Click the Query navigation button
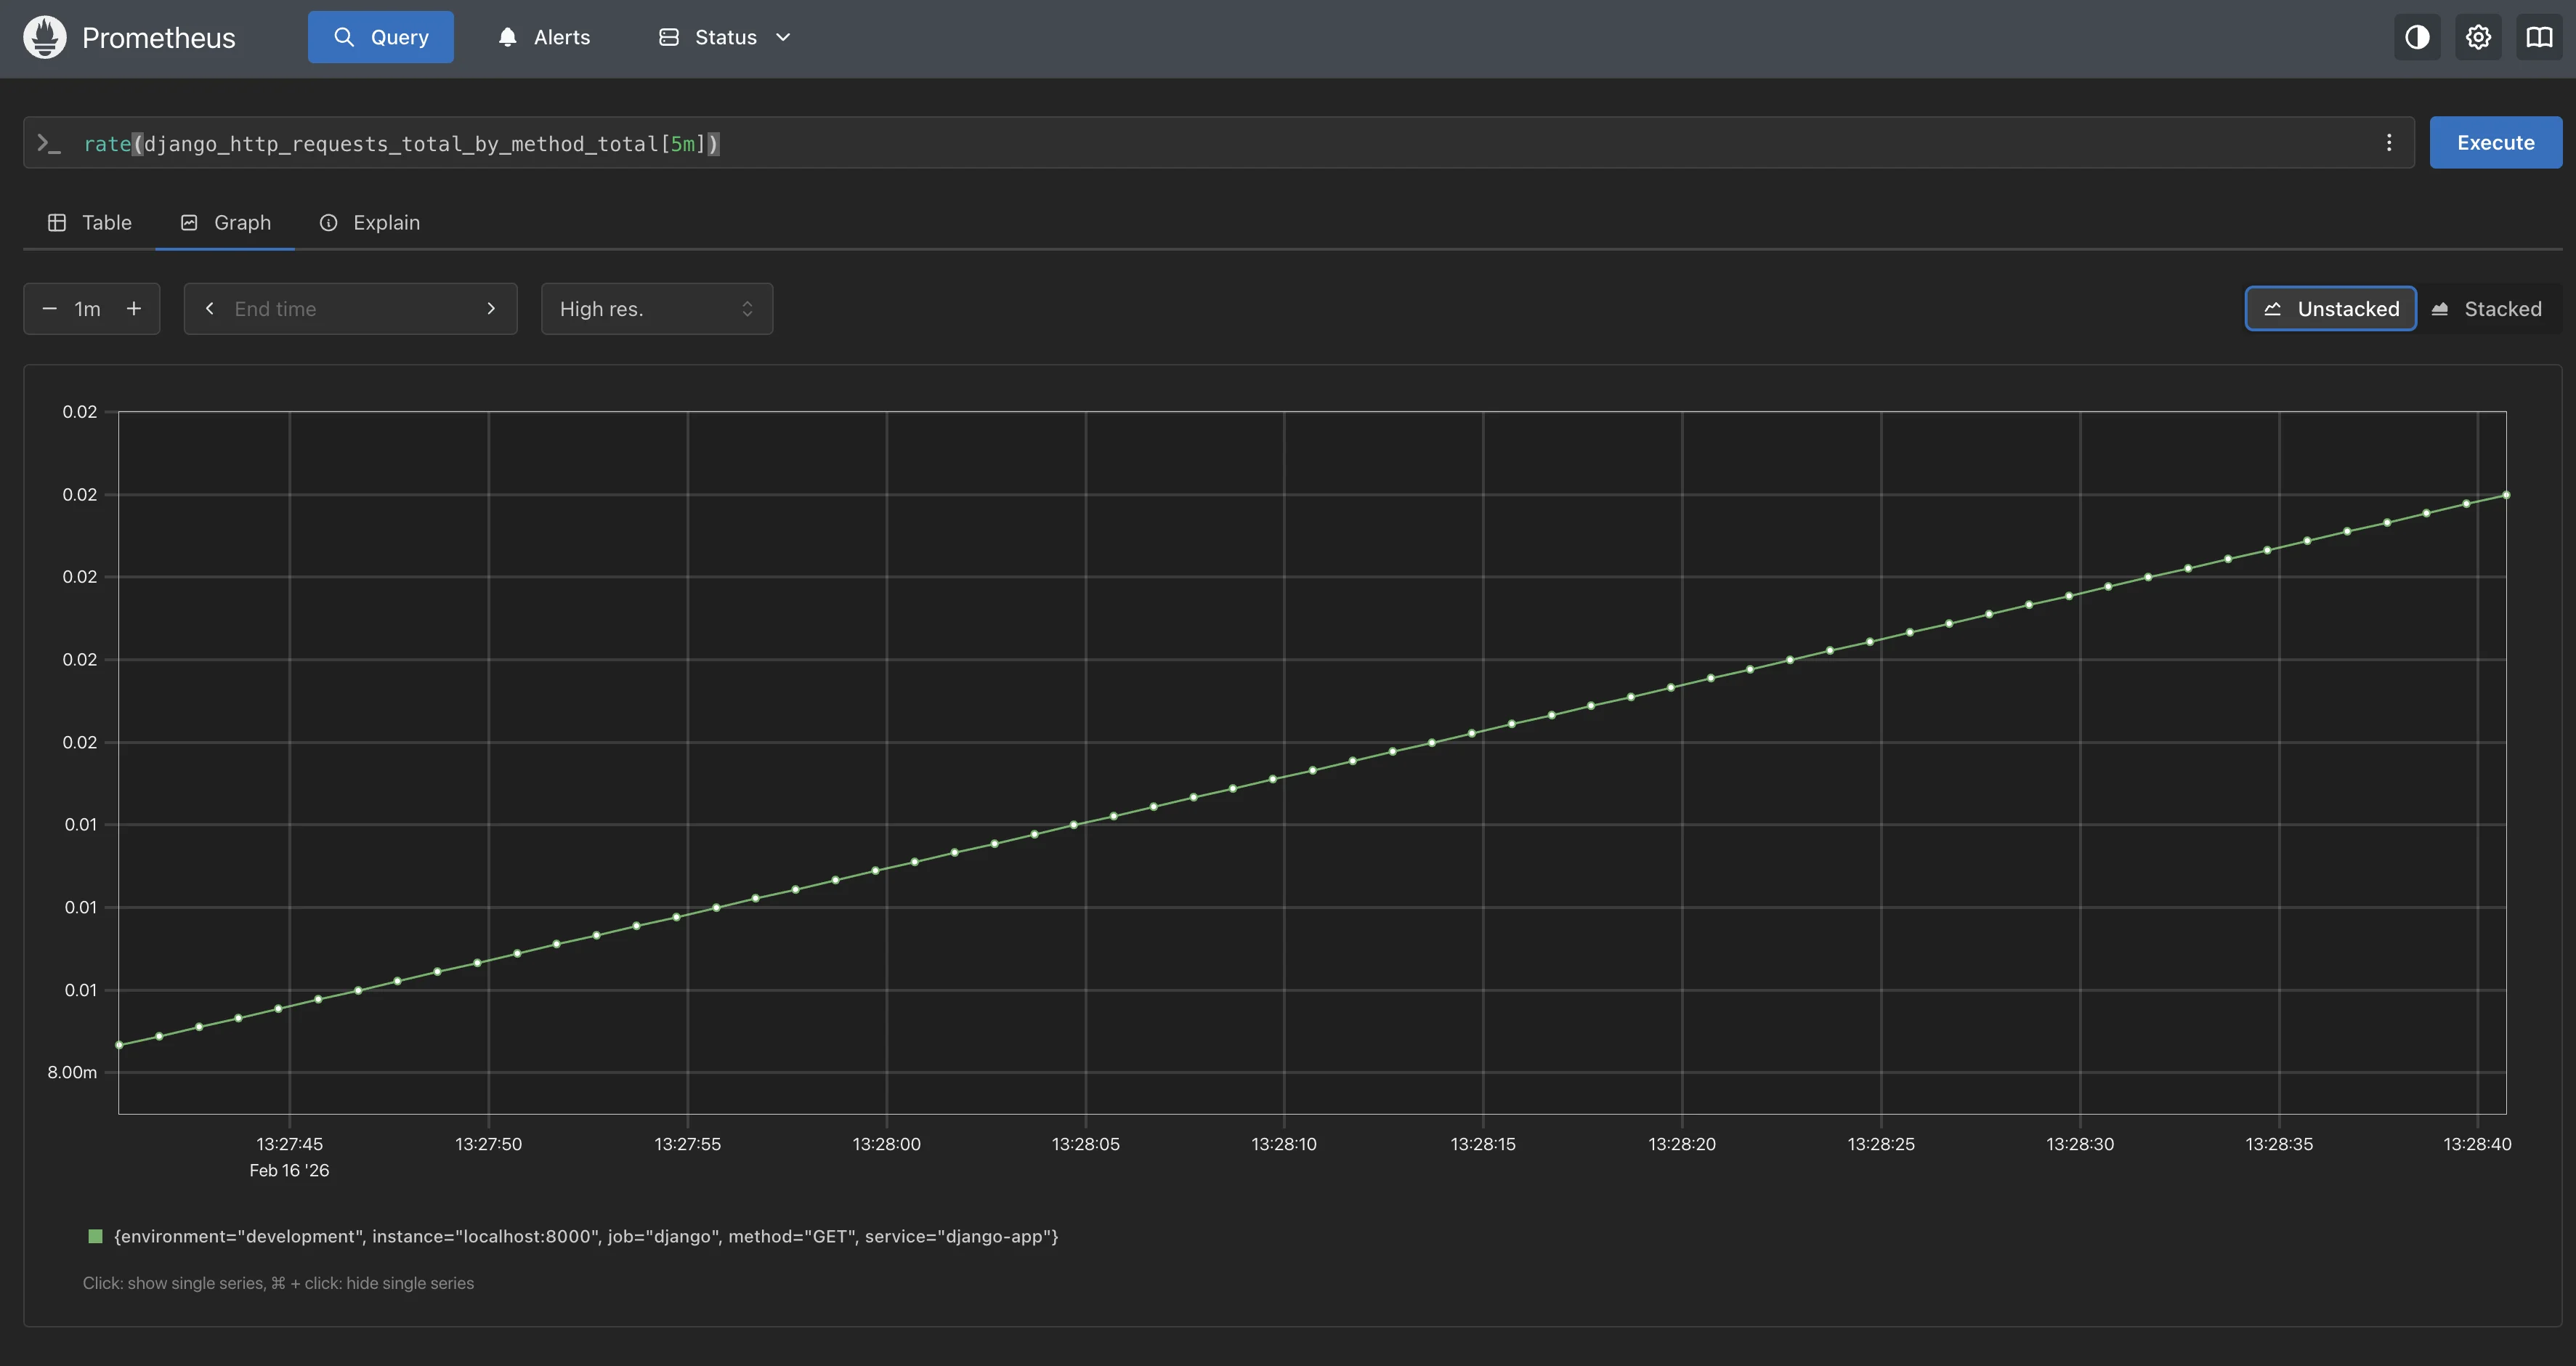The width and height of the screenshot is (2576, 1366). tap(380, 37)
